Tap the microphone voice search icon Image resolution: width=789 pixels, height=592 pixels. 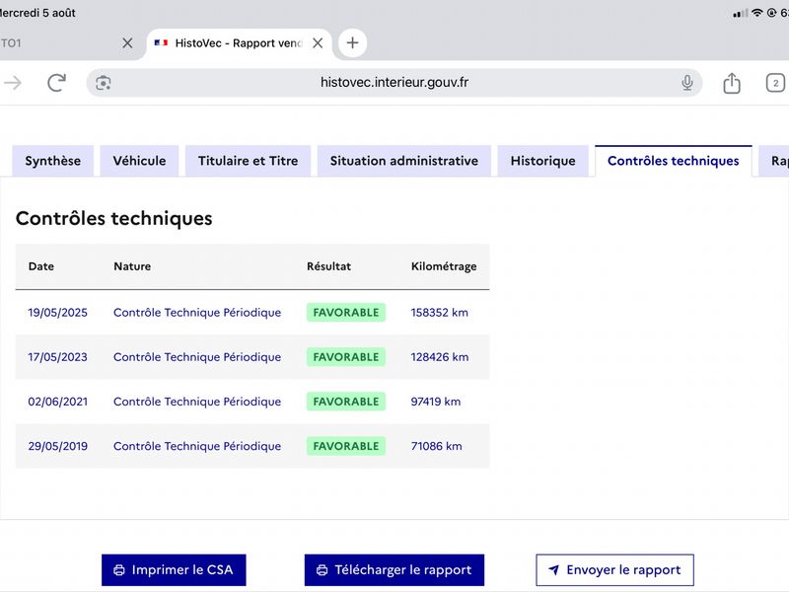[x=686, y=83]
